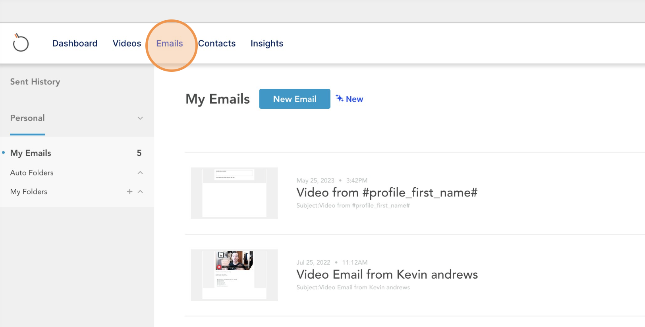Image resolution: width=645 pixels, height=327 pixels.
Task: Click 'Subject:Video Email from Kevin andrews' text
Action: 353,287
